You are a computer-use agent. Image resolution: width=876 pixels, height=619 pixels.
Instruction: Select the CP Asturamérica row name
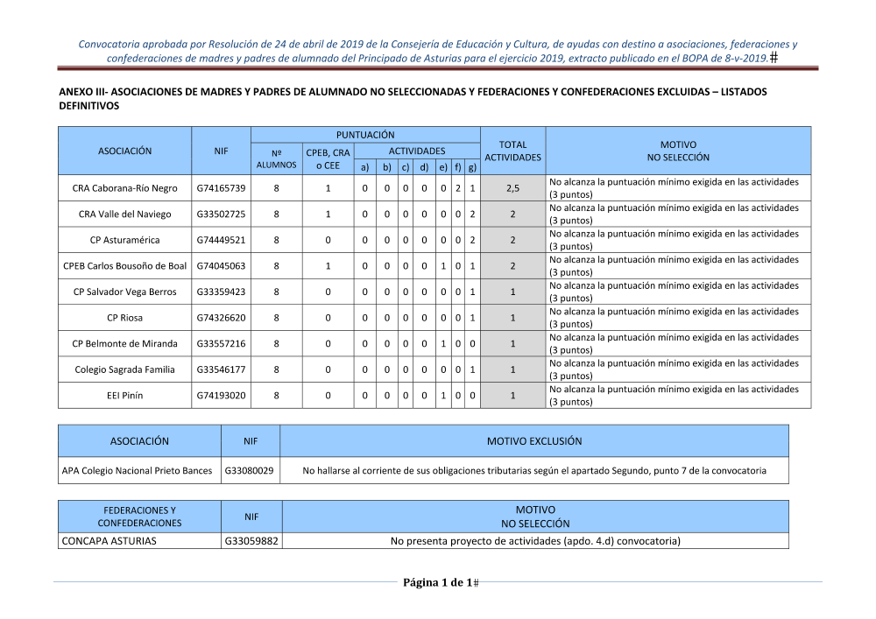pyautogui.click(x=125, y=240)
